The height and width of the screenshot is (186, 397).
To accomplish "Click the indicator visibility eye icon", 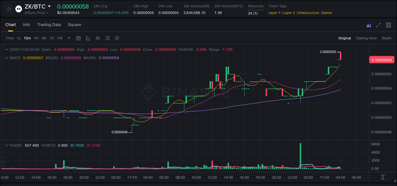I will [x=107, y=38].
